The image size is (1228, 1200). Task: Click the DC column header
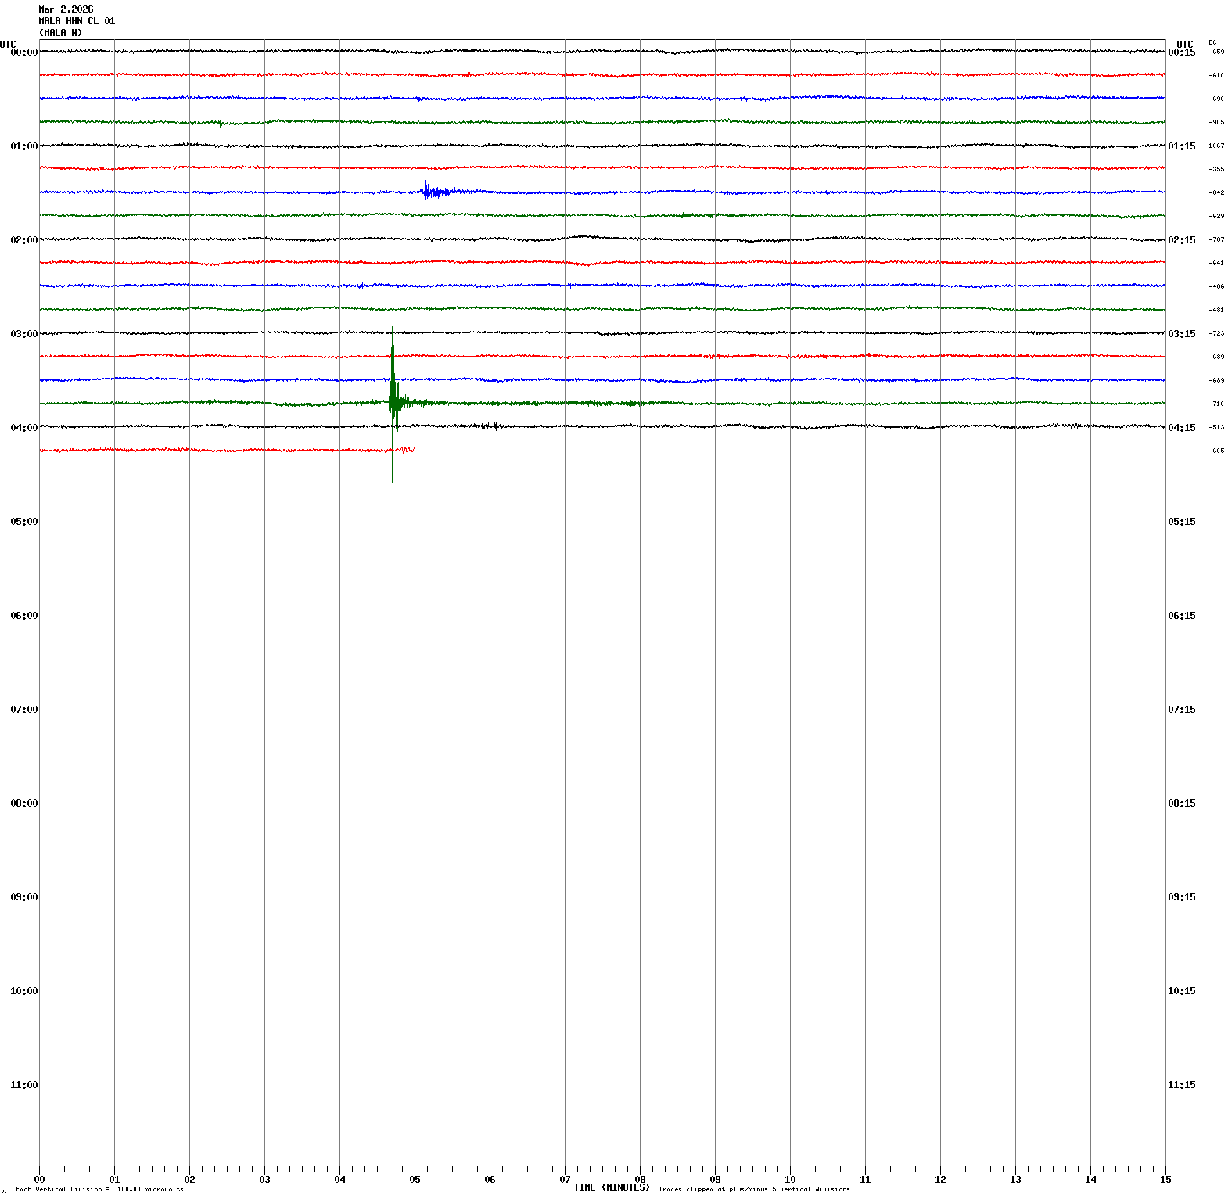(1212, 42)
